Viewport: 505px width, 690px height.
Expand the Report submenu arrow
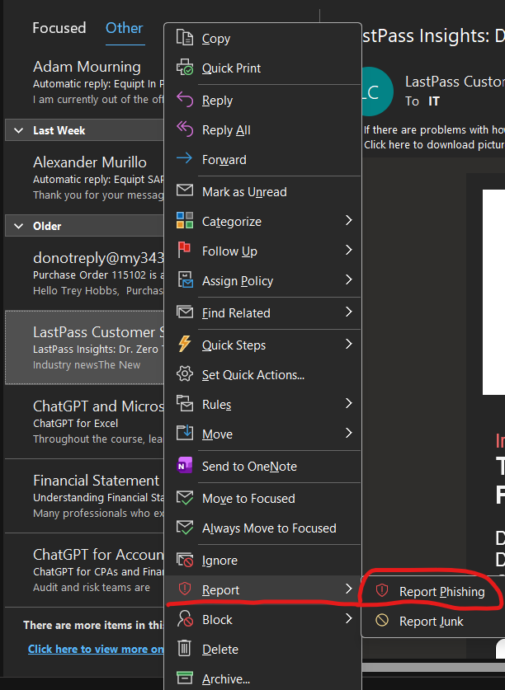(x=348, y=589)
